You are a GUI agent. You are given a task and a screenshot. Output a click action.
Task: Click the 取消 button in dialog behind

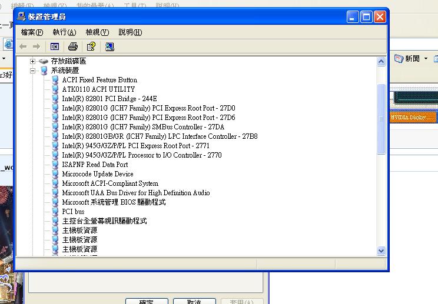[x=194, y=301]
